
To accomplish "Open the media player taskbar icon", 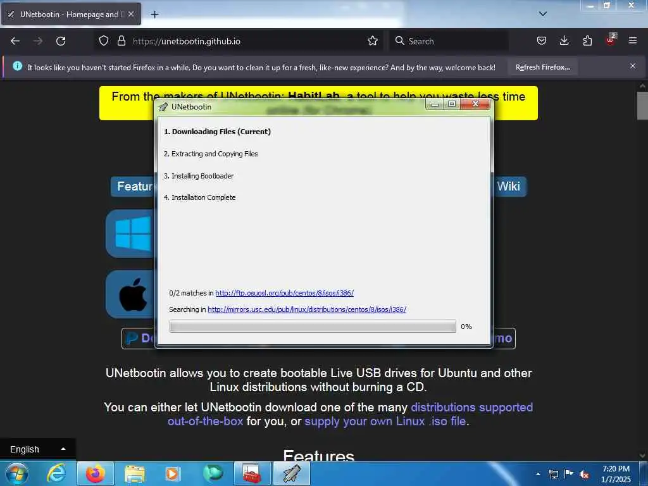I will [172, 473].
